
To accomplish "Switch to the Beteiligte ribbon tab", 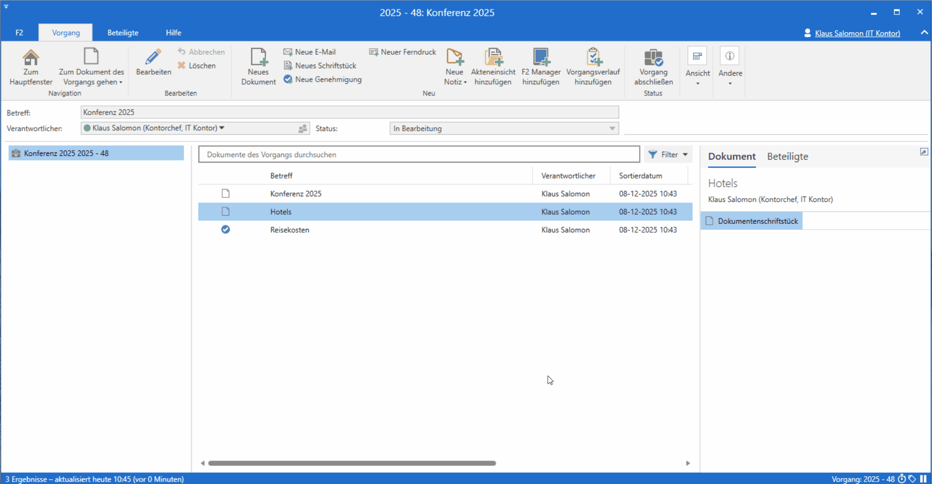I will 123,33.
